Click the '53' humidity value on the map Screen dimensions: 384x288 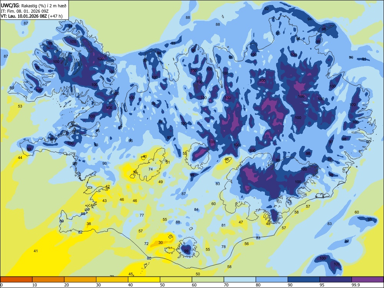[20, 106]
